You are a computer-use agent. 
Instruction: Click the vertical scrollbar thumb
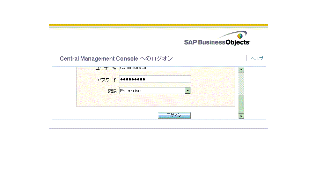point(241,104)
